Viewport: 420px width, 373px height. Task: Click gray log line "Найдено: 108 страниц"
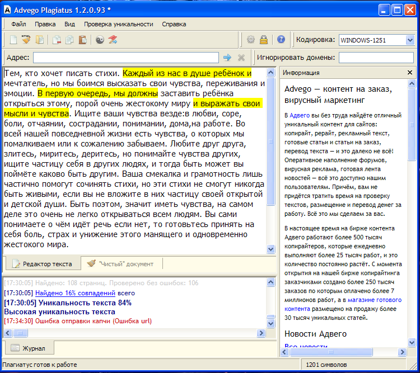tap(71, 283)
